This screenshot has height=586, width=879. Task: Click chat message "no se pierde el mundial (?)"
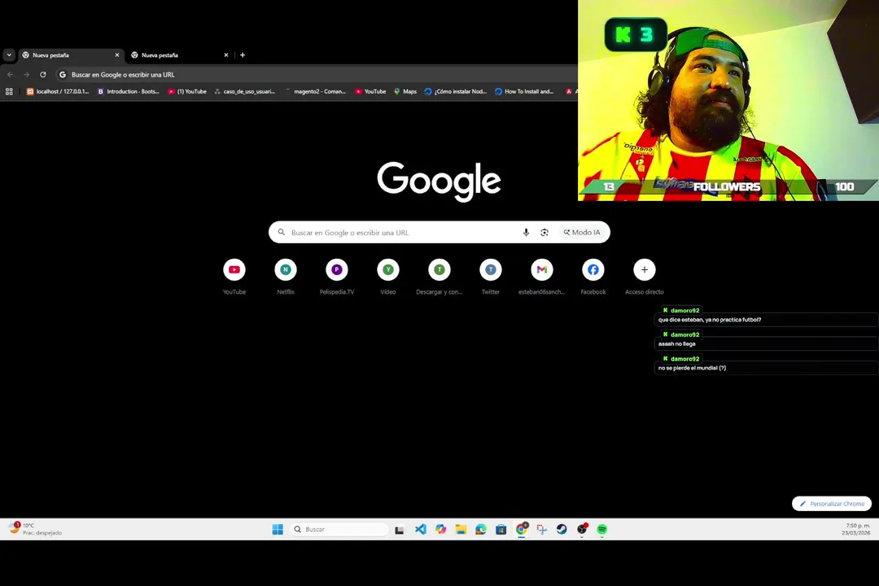pyautogui.click(x=692, y=368)
